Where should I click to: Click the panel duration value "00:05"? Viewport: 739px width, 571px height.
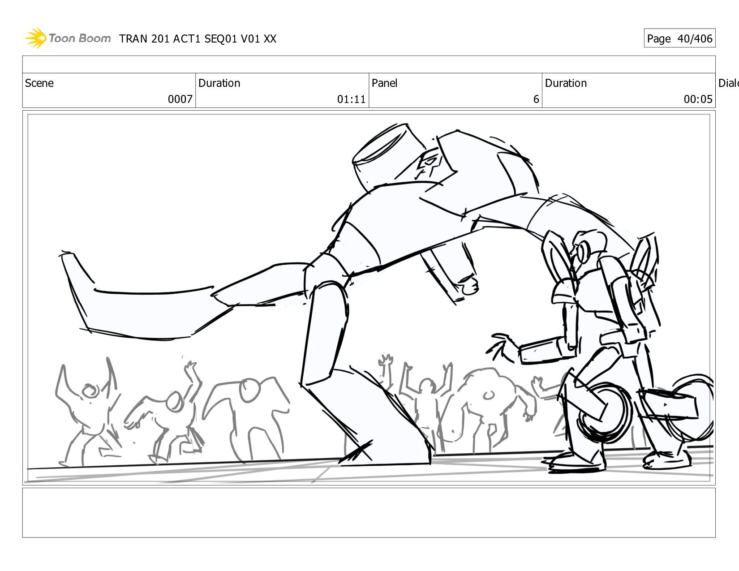pos(698,99)
